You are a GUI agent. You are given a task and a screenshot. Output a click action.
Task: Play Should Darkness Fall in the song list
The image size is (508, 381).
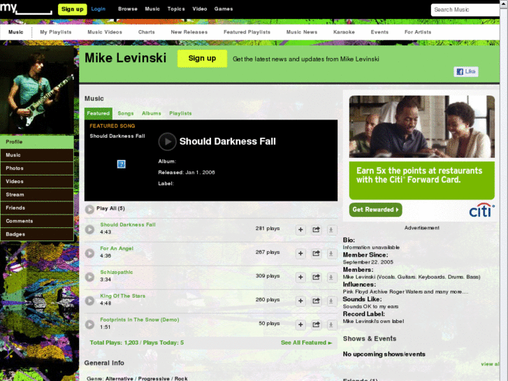(89, 229)
